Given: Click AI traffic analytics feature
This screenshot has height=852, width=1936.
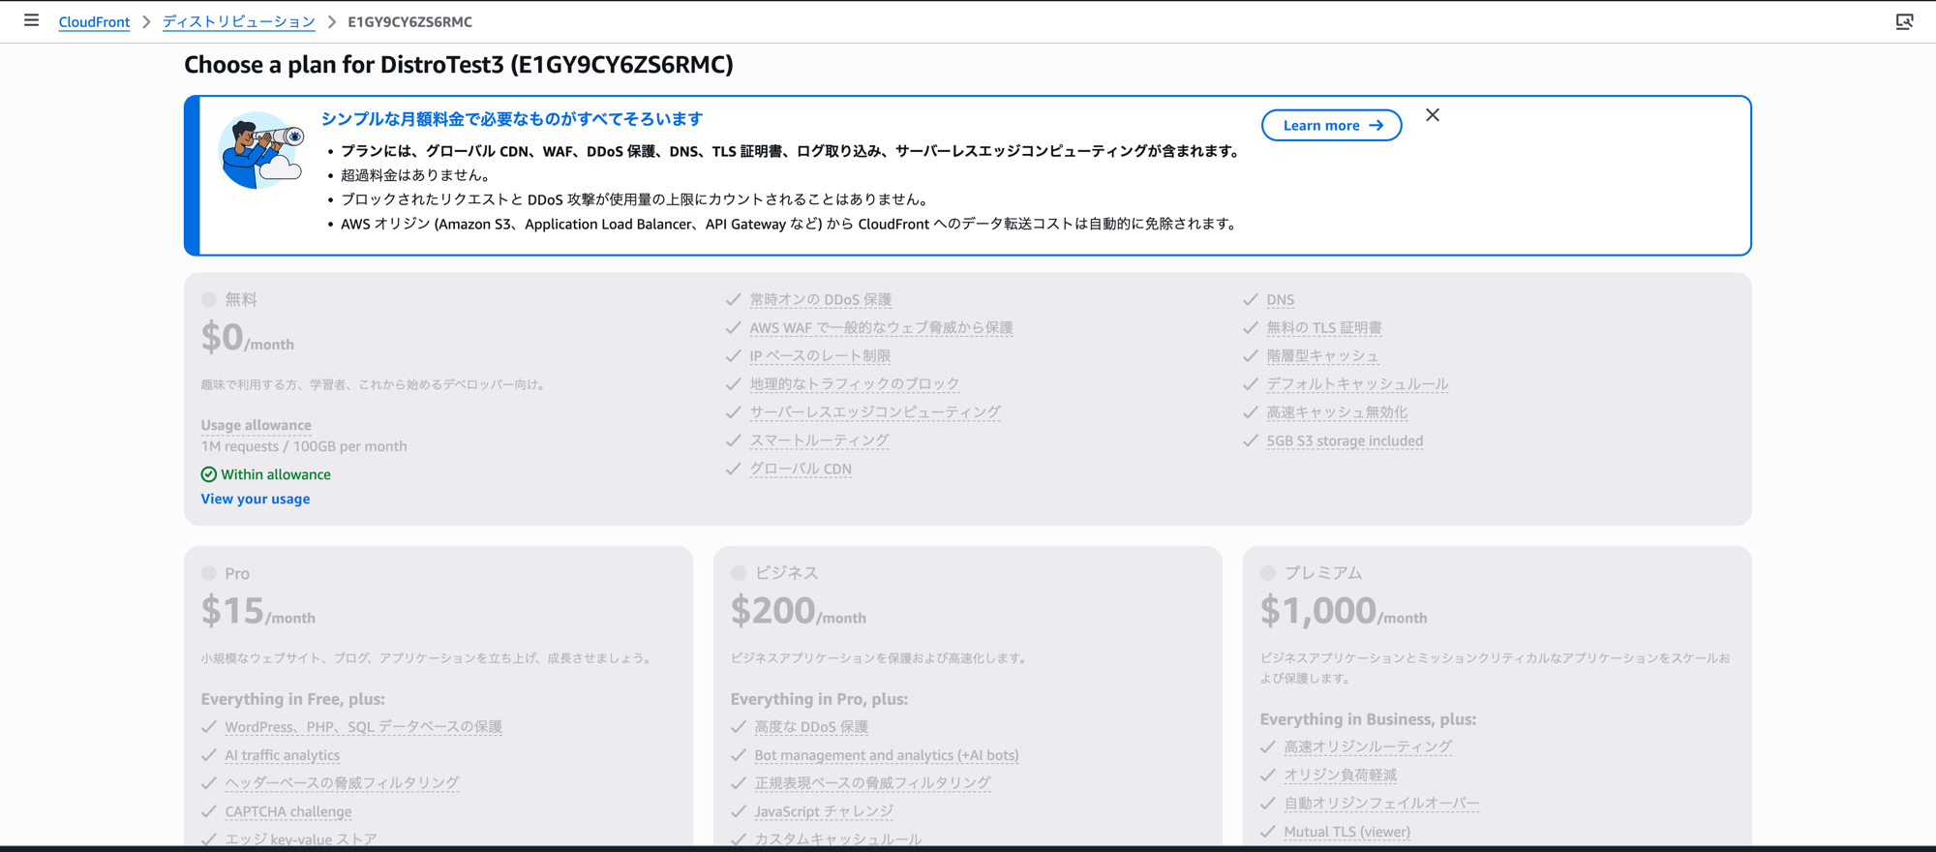Looking at the screenshot, I should pyautogui.click(x=283, y=755).
